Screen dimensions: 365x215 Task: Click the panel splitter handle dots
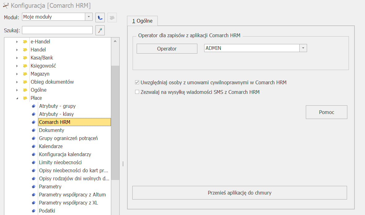click(x=123, y=164)
